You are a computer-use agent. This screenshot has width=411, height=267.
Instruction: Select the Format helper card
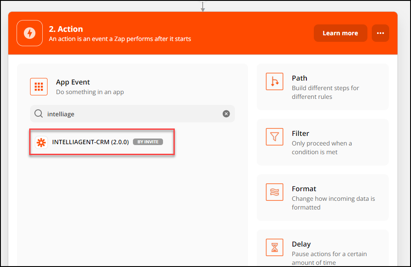[x=323, y=197]
